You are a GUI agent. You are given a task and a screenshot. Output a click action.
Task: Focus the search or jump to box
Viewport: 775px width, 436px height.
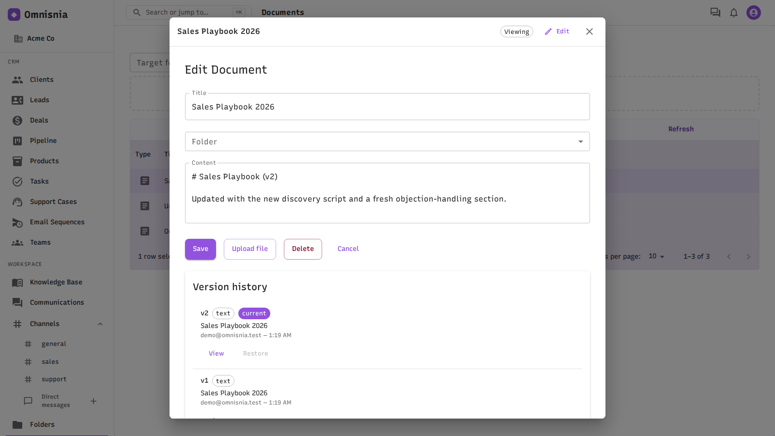point(189,12)
